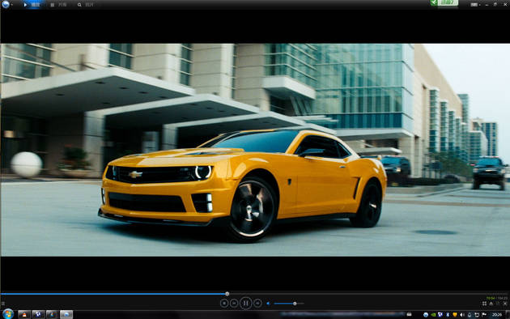The width and height of the screenshot is (510, 319).
Task: Click the green button in the top bar
Action: (444, 3)
